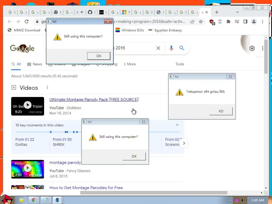Close the reversed-text lol dialog

click(230, 77)
